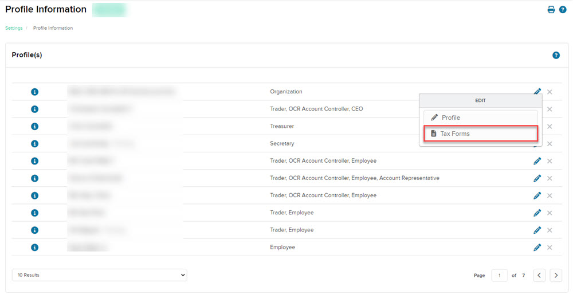Click the print icon at top right
The height and width of the screenshot is (298, 573).
pyautogui.click(x=551, y=10)
